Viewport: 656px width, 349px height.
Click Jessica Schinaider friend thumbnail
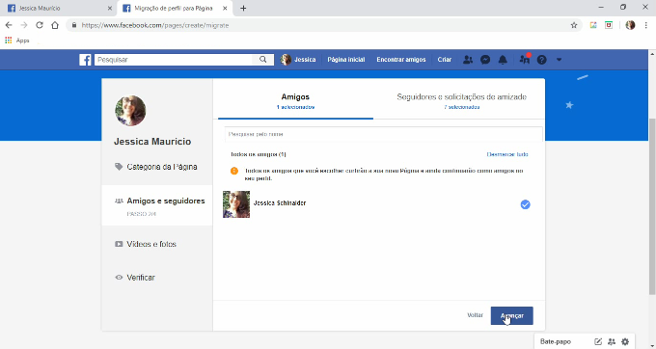point(236,204)
